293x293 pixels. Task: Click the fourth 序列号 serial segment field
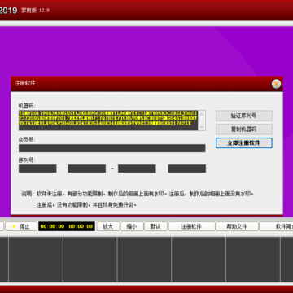tap(187, 168)
